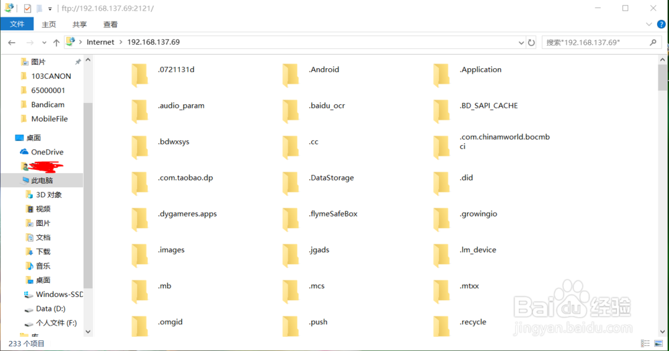Select the .baidu_ocr folder icon
This screenshot has height=351, width=669.
[290, 111]
